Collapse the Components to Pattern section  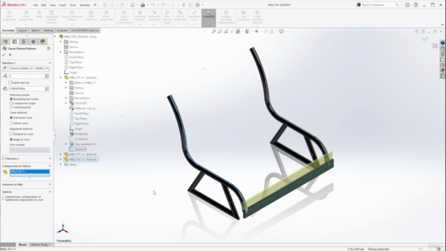[49, 166]
